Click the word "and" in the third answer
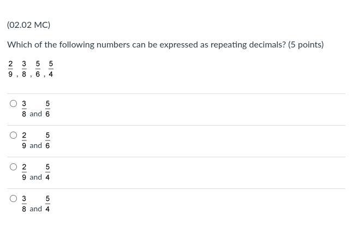 tap(35, 177)
